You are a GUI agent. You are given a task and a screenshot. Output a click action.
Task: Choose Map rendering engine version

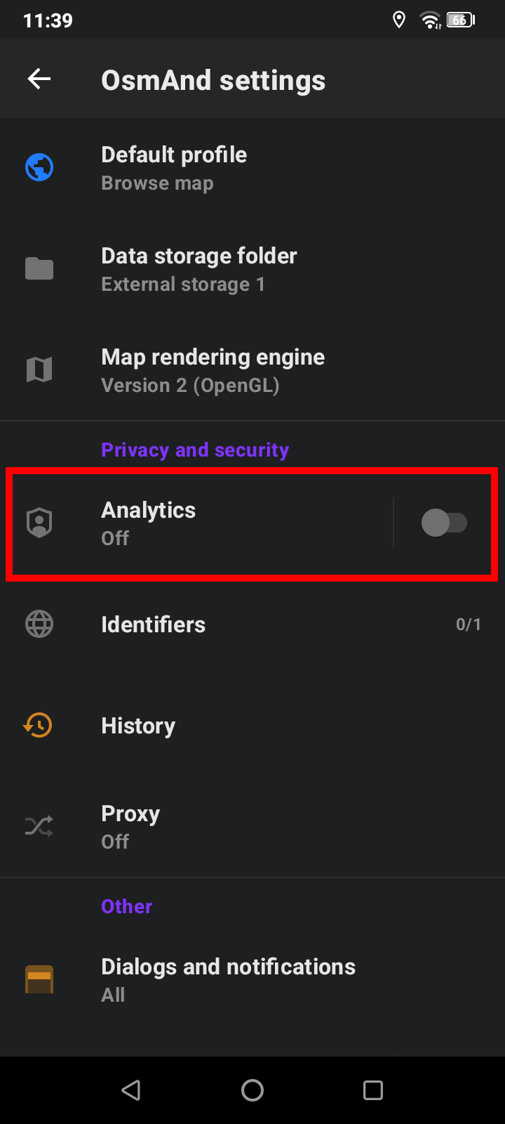point(213,370)
